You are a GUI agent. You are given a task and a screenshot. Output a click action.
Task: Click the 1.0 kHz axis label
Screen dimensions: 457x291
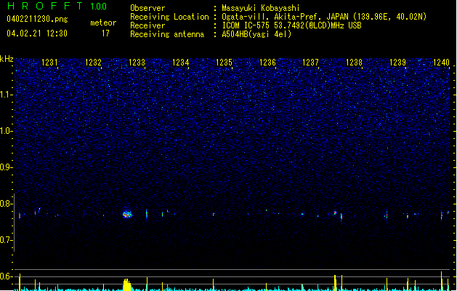click(7, 131)
